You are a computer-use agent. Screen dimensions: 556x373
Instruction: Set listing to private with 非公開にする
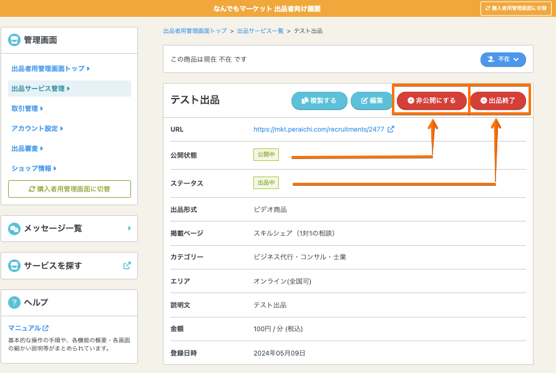pyautogui.click(x=431, y=100)
